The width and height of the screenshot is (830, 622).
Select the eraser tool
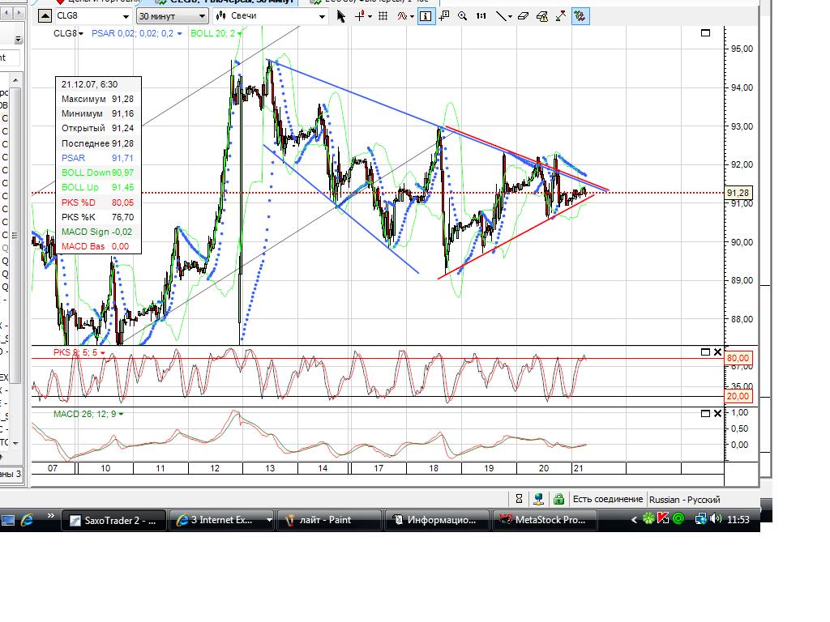[x=523, y=16]
